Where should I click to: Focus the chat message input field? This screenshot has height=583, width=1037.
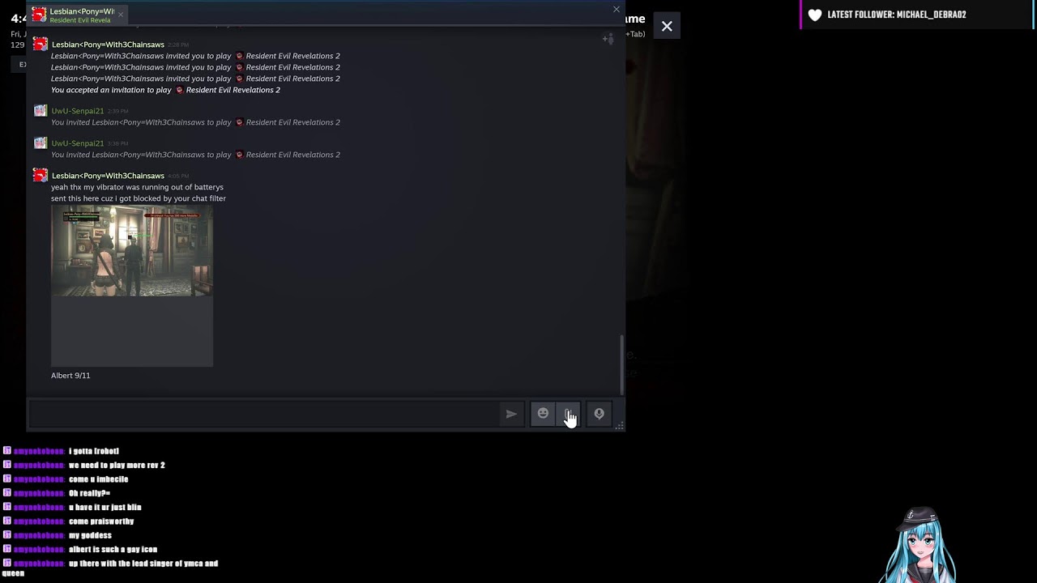pyautogui.click(x=265, y=414)
